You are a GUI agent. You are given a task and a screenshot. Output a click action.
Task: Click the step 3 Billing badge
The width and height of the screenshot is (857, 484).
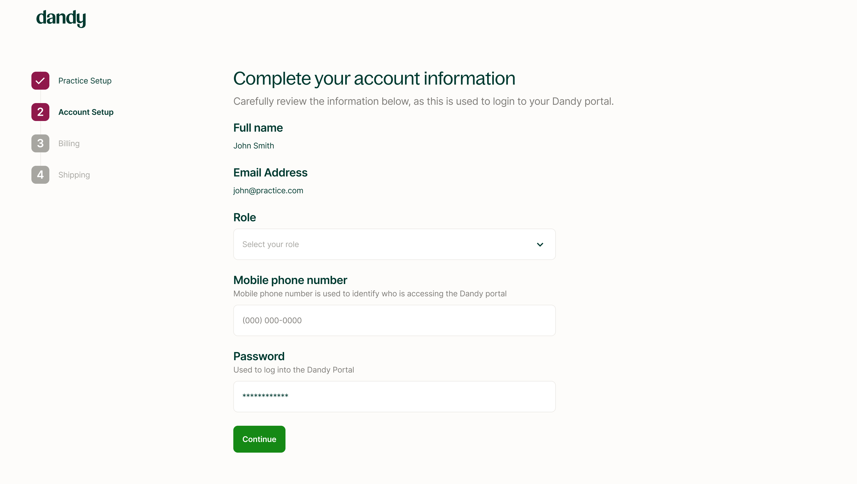pos(40,143)
